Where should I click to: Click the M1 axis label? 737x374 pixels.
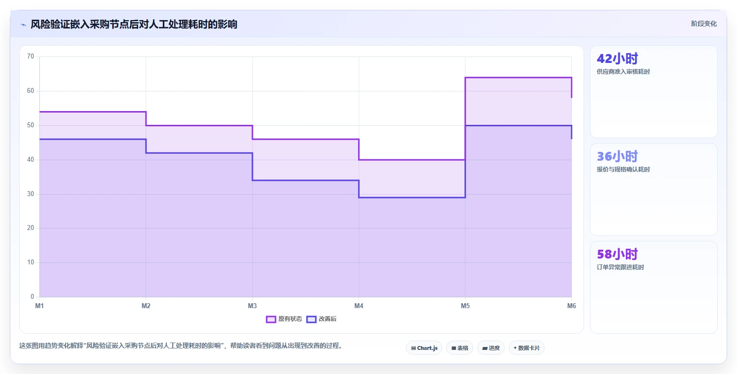pyautogui.click(x=39, y=306)
